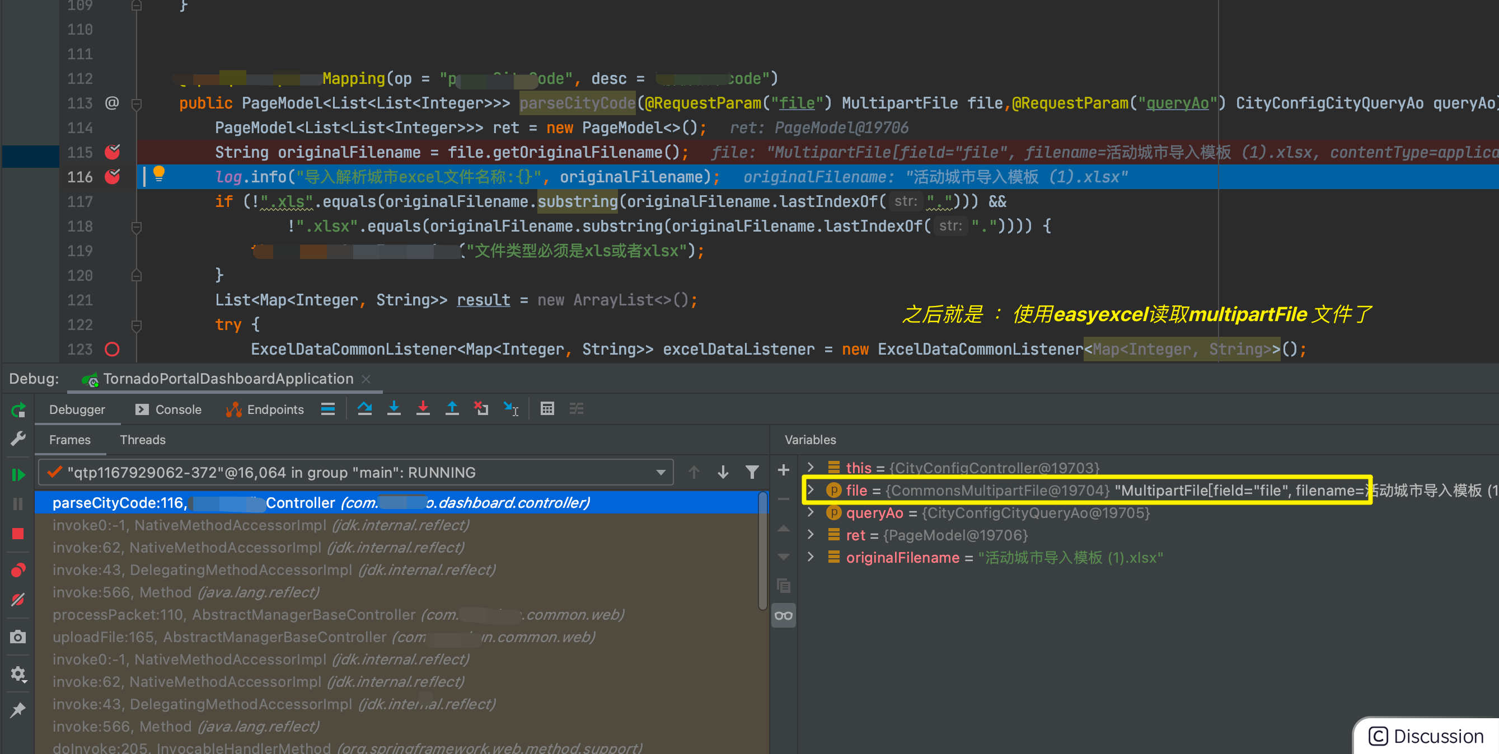Go to previous frame up arrow

pos(694,472)
